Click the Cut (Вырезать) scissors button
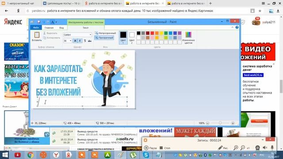The width and height of the screenshot is (283, 159). [x=50, y=33]
